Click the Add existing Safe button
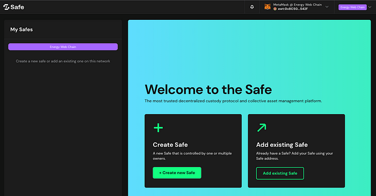 pos(280,174)
